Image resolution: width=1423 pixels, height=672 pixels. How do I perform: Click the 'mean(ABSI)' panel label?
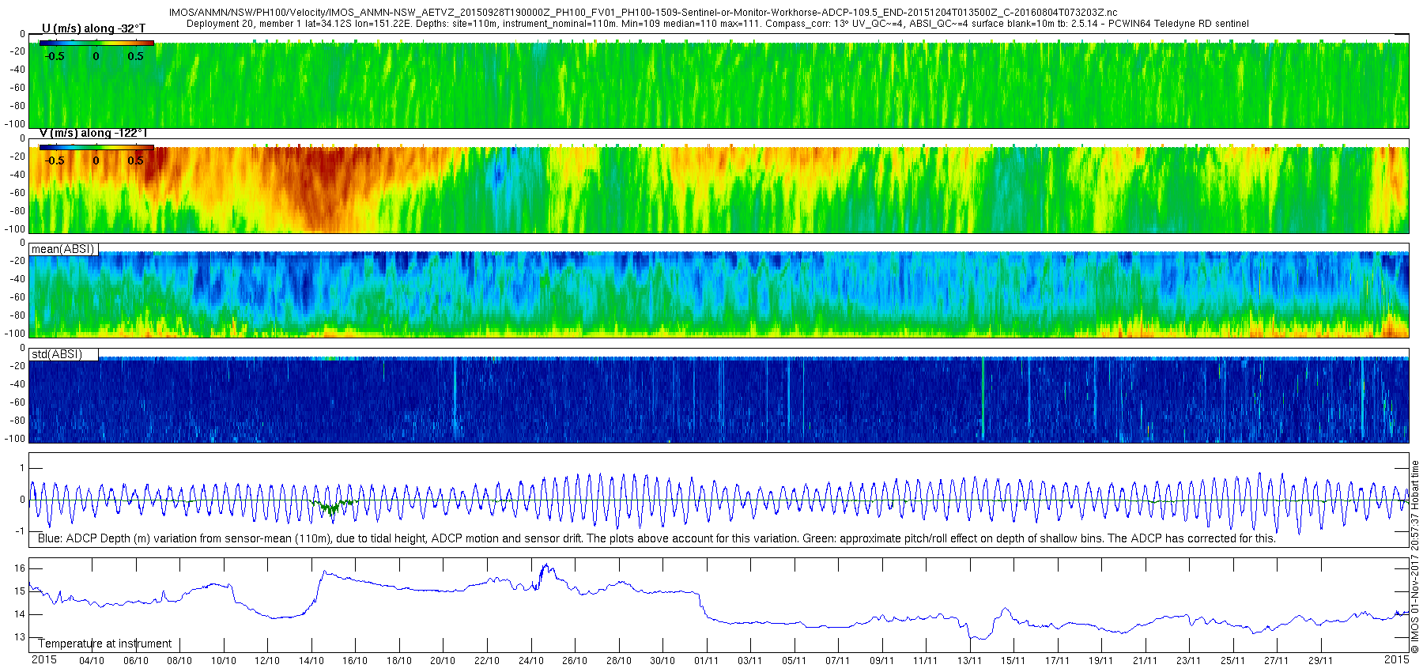[62, 249]
